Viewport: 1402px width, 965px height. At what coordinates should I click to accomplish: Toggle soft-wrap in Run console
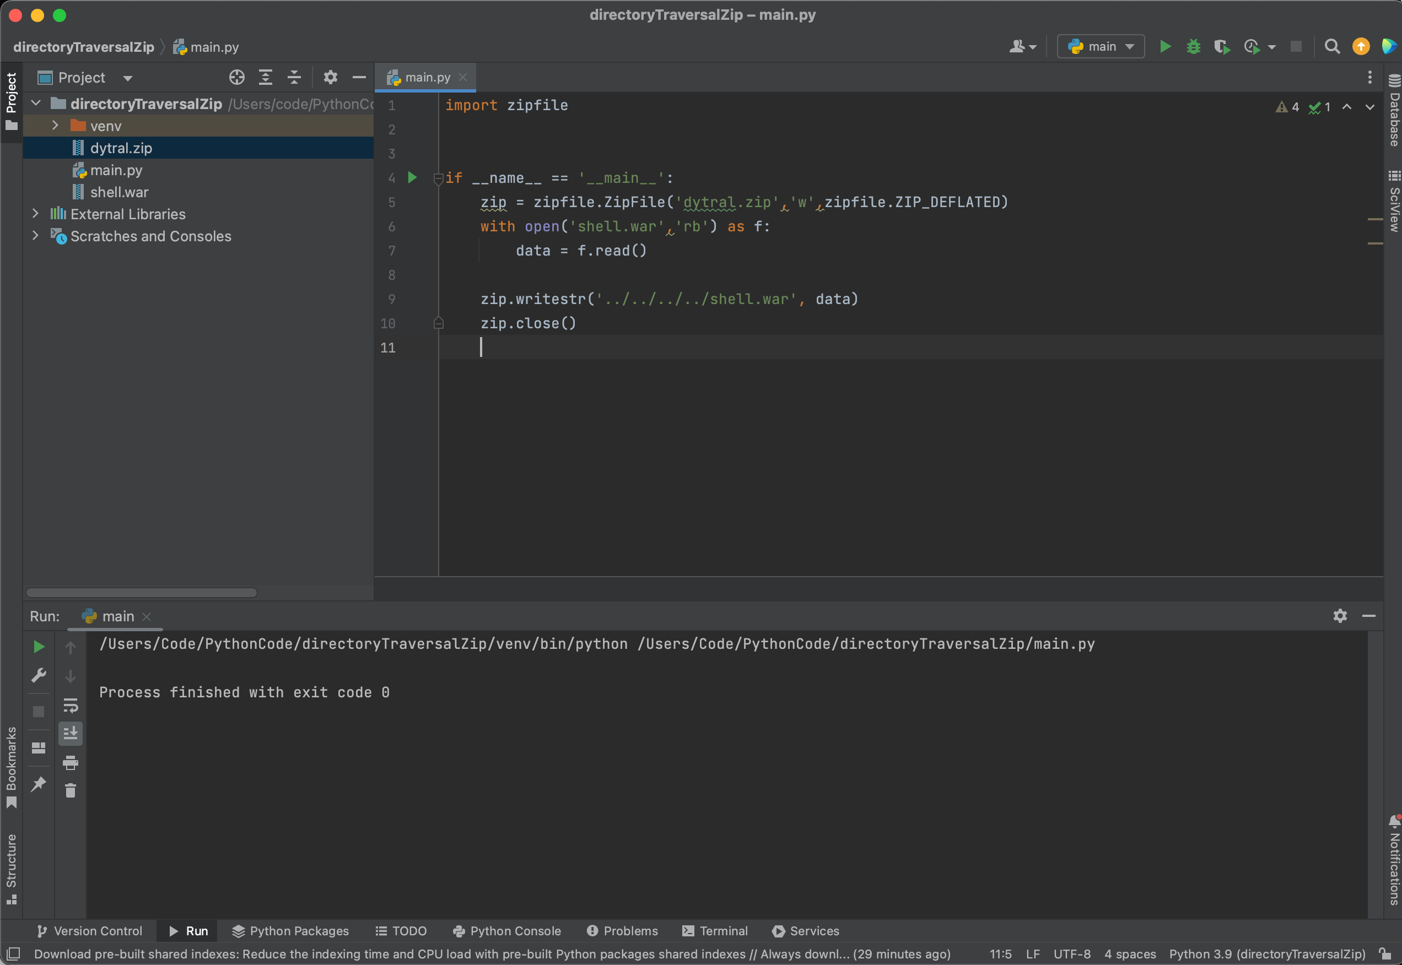pos(70,705)
